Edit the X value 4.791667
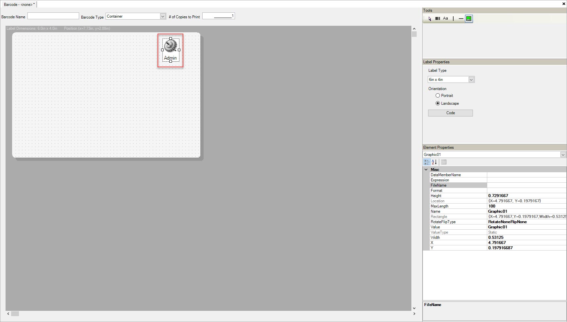 526,243
